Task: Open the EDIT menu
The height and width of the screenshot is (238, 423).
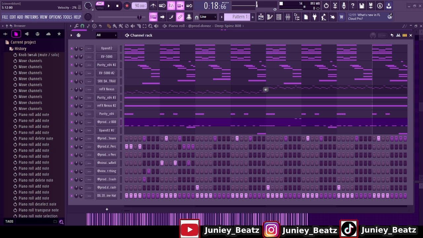Action: click(x=13, y=17)
